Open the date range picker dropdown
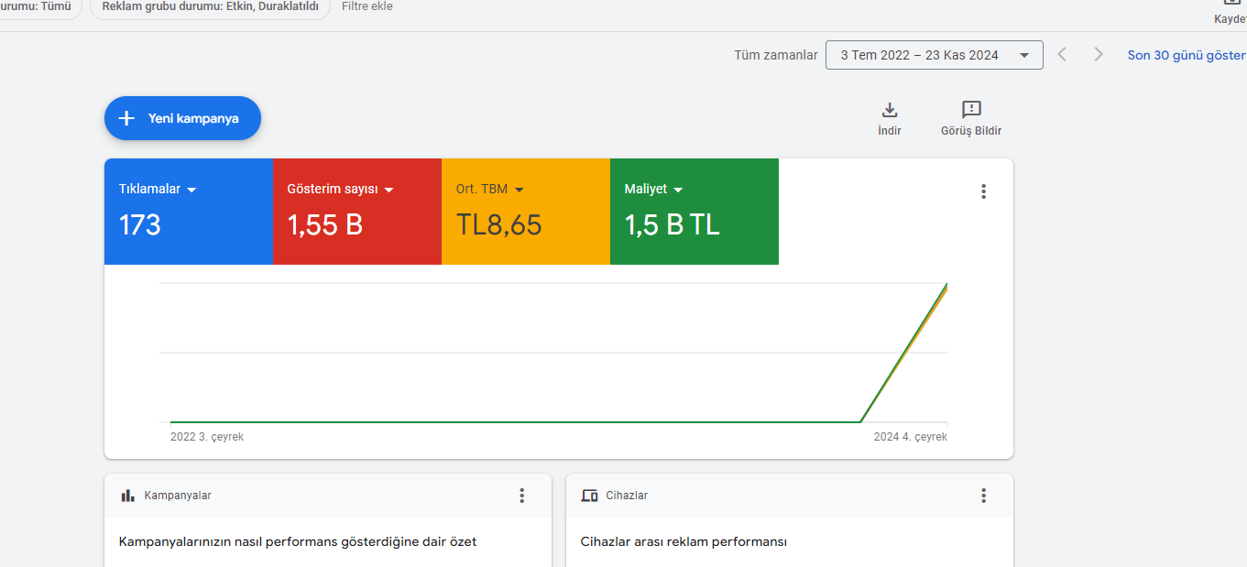The height and width of the screenshot is (567, 1247). (934, 55)
